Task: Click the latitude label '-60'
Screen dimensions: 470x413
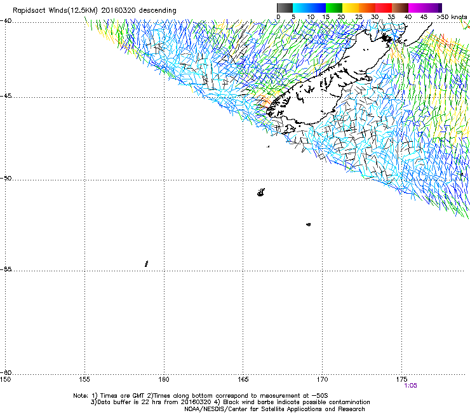Action: (x=6, y=372)
